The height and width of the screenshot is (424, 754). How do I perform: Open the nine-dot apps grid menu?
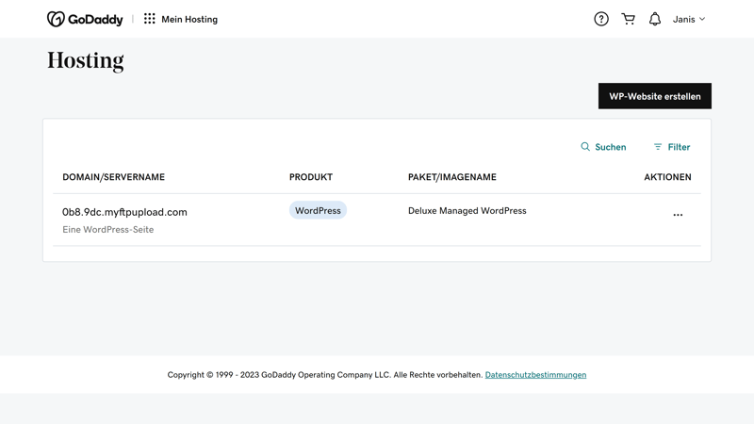tap(150, 19)
